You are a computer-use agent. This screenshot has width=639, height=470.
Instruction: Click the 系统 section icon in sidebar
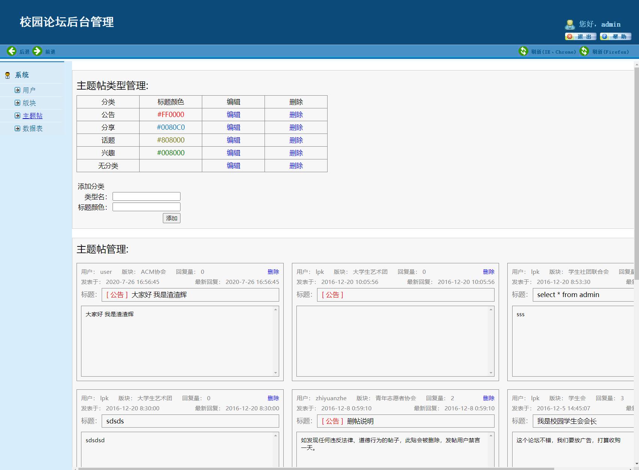[8, 75]
